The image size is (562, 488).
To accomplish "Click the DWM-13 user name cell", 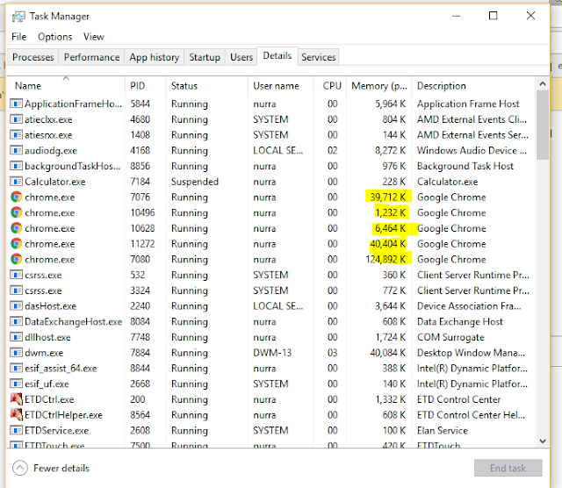I will pos(272,353).
